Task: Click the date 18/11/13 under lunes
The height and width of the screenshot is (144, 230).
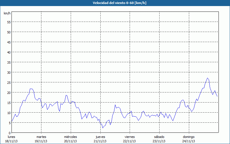Action: click(x=11, y=141)
